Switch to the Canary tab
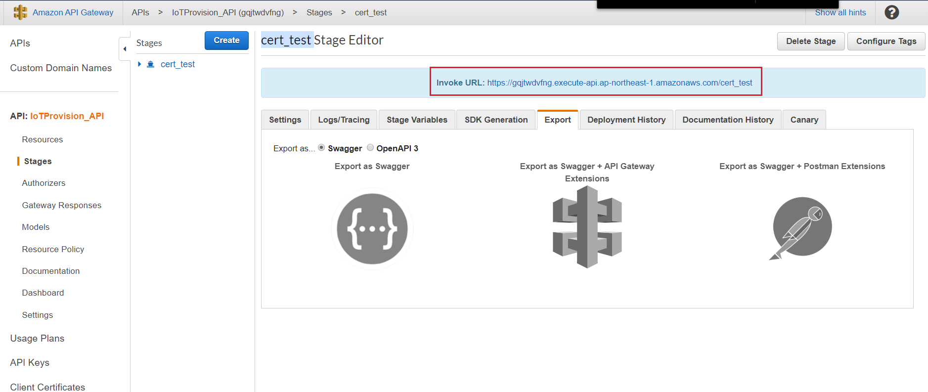 point(804,120)
